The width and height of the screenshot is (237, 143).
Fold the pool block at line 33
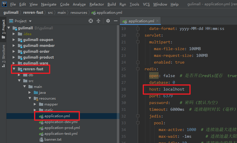138,123
